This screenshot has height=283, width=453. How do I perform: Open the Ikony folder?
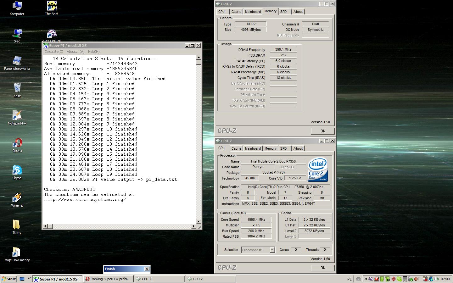tap(17, 225)
